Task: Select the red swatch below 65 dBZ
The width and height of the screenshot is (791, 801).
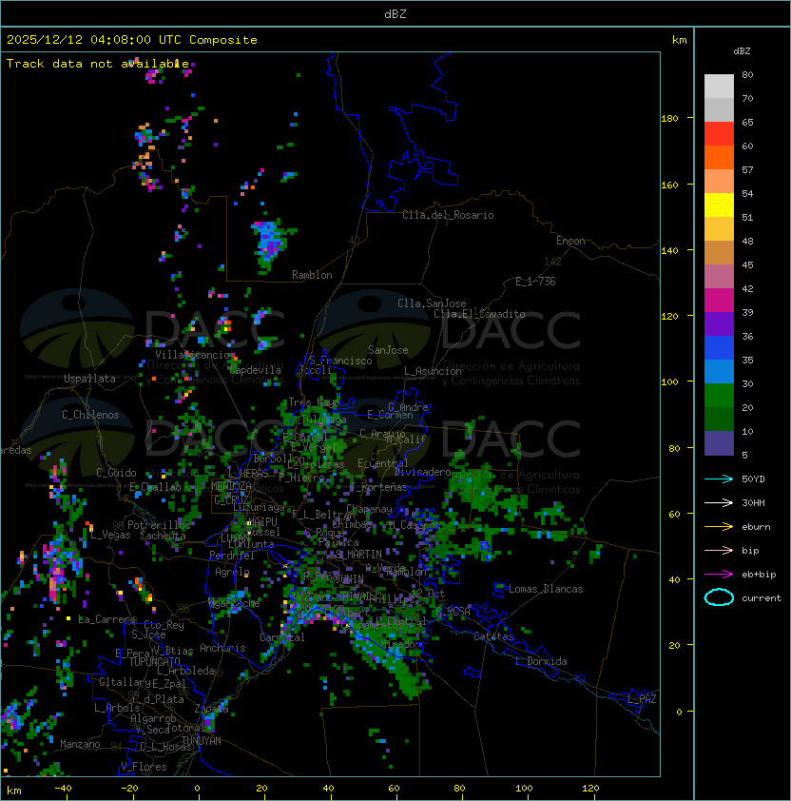Action: [x=719, y=134]
